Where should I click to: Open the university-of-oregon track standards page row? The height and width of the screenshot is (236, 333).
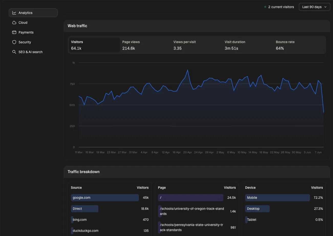point(197,211)
